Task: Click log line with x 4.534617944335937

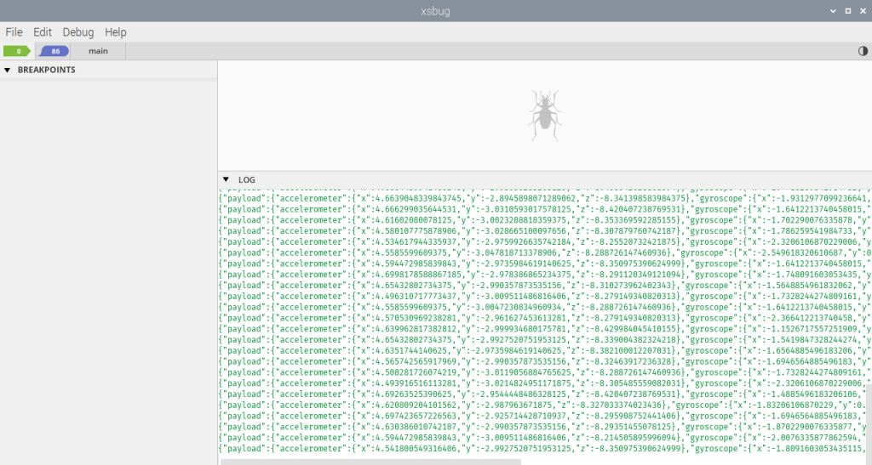Action: click(545, 242)
